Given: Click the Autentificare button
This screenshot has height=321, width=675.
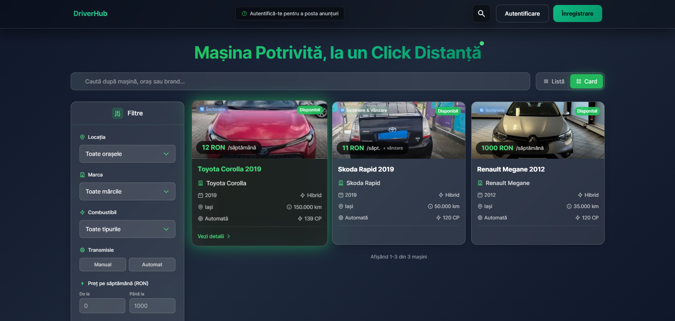Looking at the screenshot, I should pyautogui.click(x=522, y=13).
